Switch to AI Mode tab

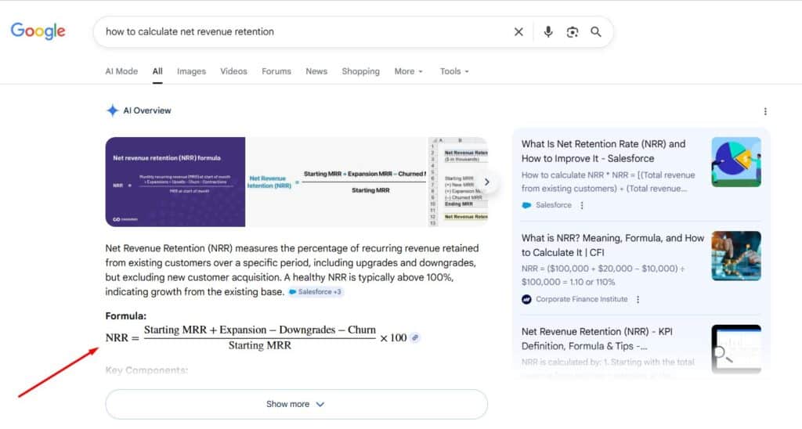click(121, 71)
